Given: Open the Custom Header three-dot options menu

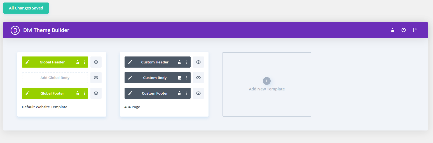Looking at the screenshot, I should coord(187,62).
